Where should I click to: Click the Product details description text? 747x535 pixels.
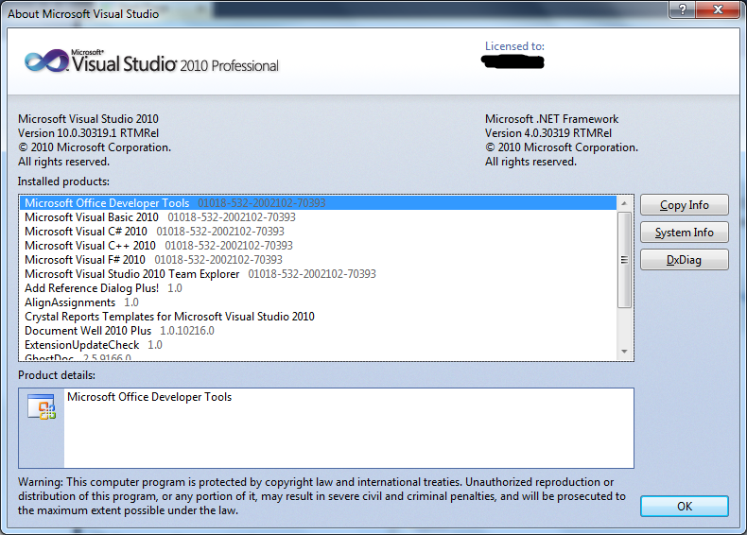pyautogui.click(x=149, y=397)
